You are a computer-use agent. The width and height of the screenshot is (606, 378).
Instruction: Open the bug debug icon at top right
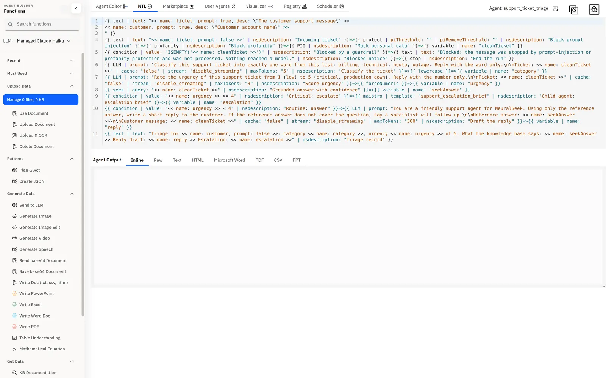click(594, 9)
